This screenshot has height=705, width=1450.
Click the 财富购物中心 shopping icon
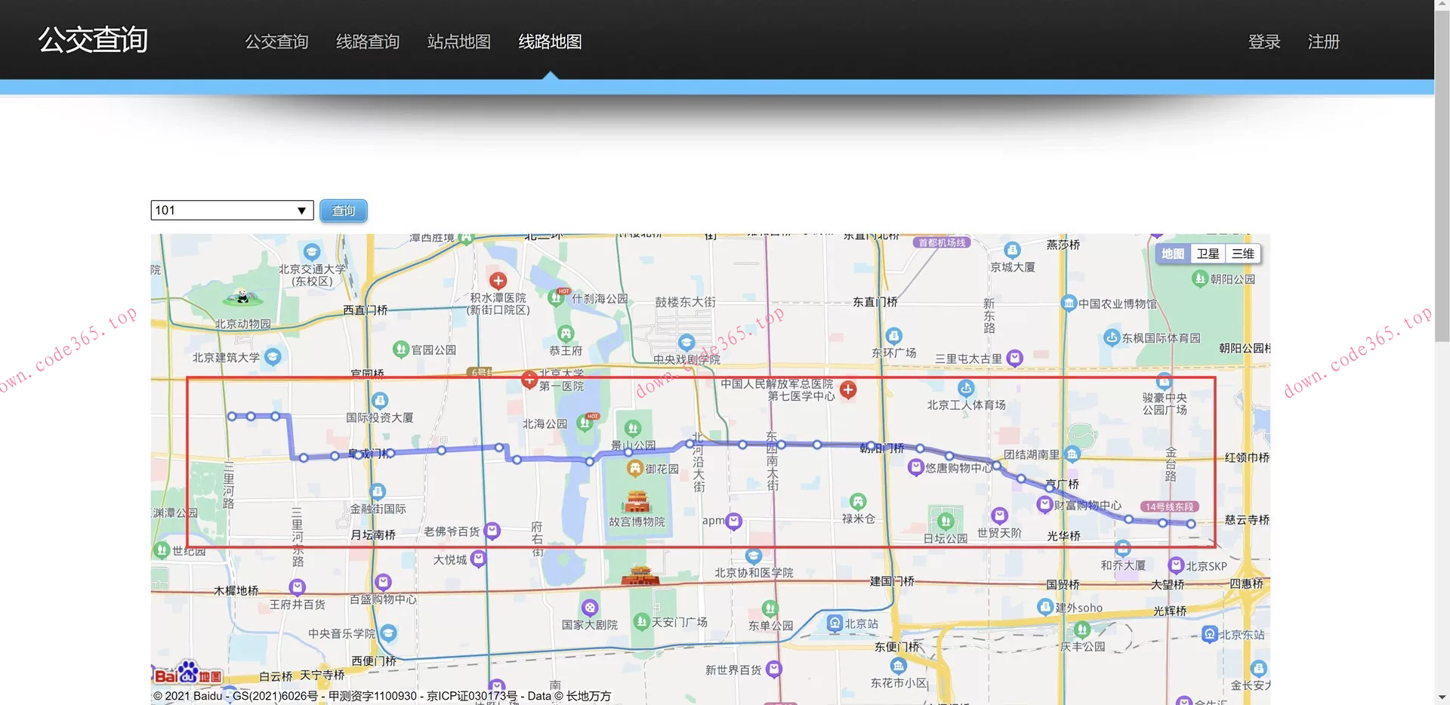(x=1045, y=505)
